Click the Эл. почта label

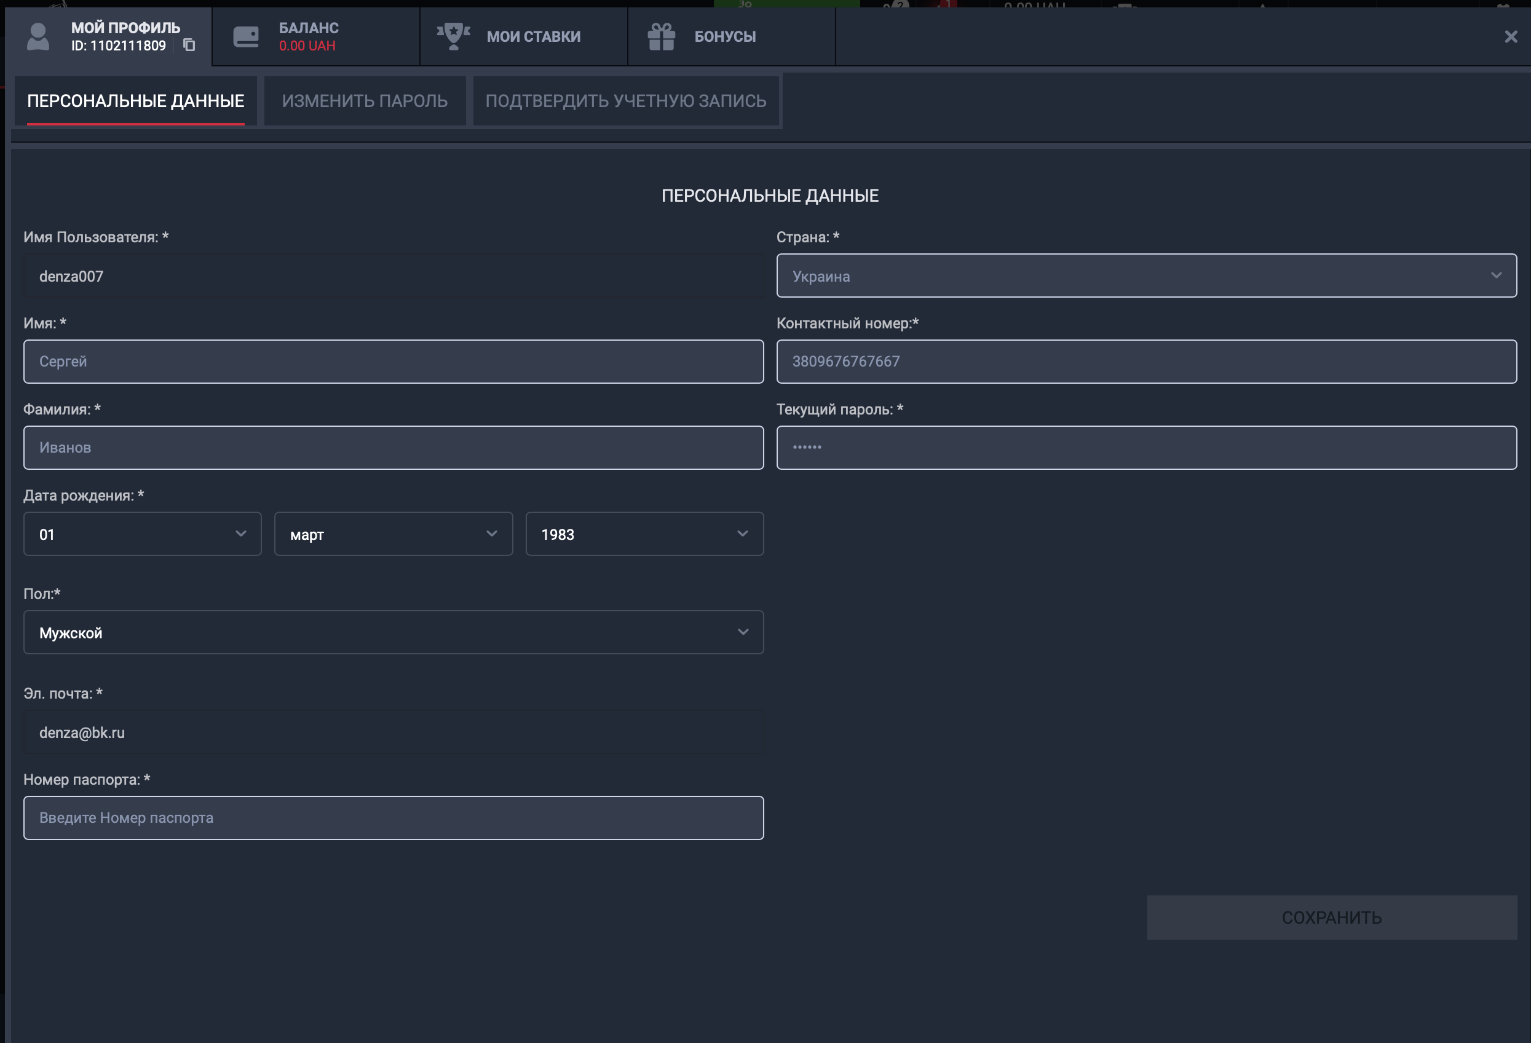63,693
